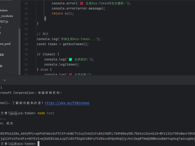Click the 'node test' command in terminal
Viewport: 195px width, 146px height.
(x=46, y=113)
